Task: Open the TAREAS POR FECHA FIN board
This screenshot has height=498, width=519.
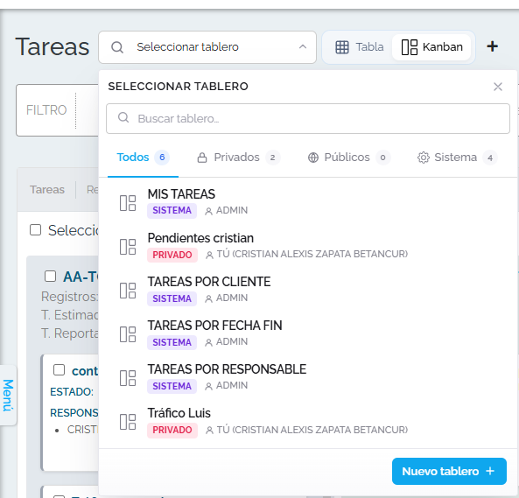Action: pyautogui.click(x=308, y=333)
